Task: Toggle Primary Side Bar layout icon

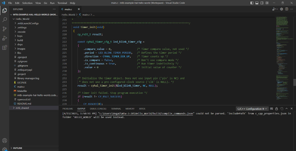Action: [x=252, y=3]
